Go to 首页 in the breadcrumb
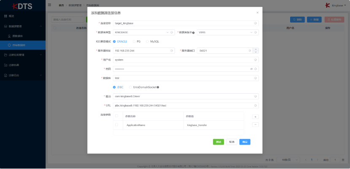Viewport: 350px width, 169px height. [61, 5]
